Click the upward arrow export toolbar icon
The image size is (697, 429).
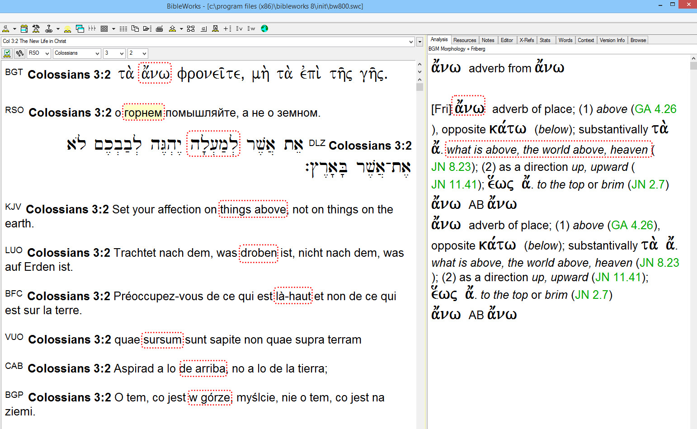[172, 28]
